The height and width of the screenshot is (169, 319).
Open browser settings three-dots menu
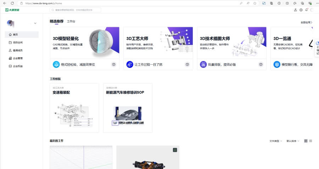tap(317, 3)
